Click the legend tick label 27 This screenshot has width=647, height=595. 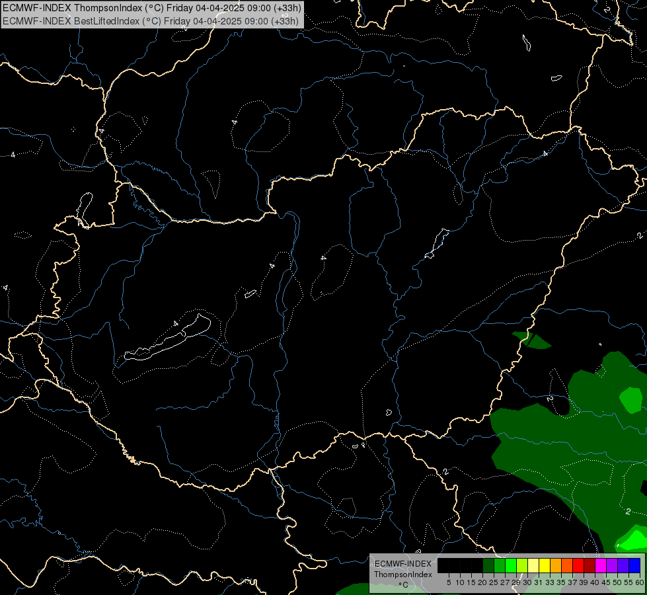(x=506, y=582)
